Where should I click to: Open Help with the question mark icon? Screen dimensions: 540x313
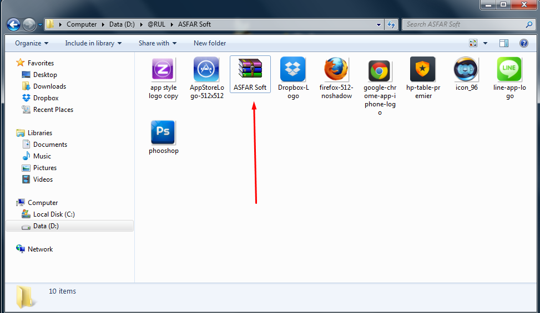click(524, 43)
